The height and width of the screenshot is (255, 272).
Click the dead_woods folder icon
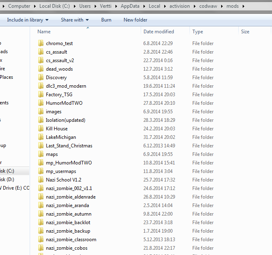point(41,69)
